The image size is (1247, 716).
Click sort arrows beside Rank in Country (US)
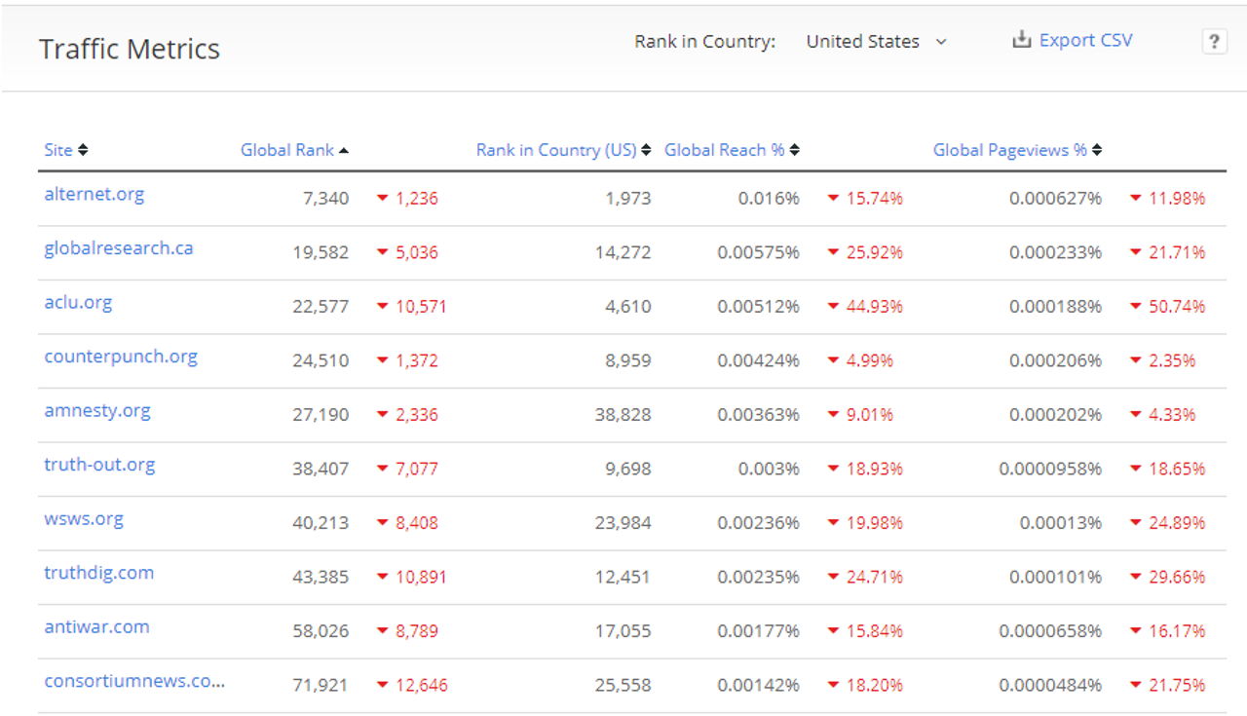click(x=647, y=150)
